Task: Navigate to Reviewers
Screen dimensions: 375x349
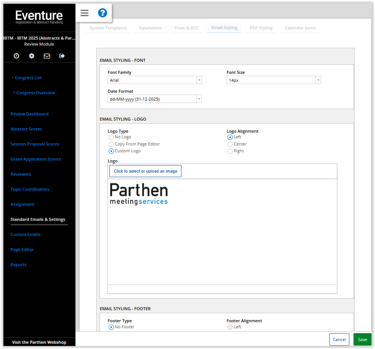Action: [21, 174]
